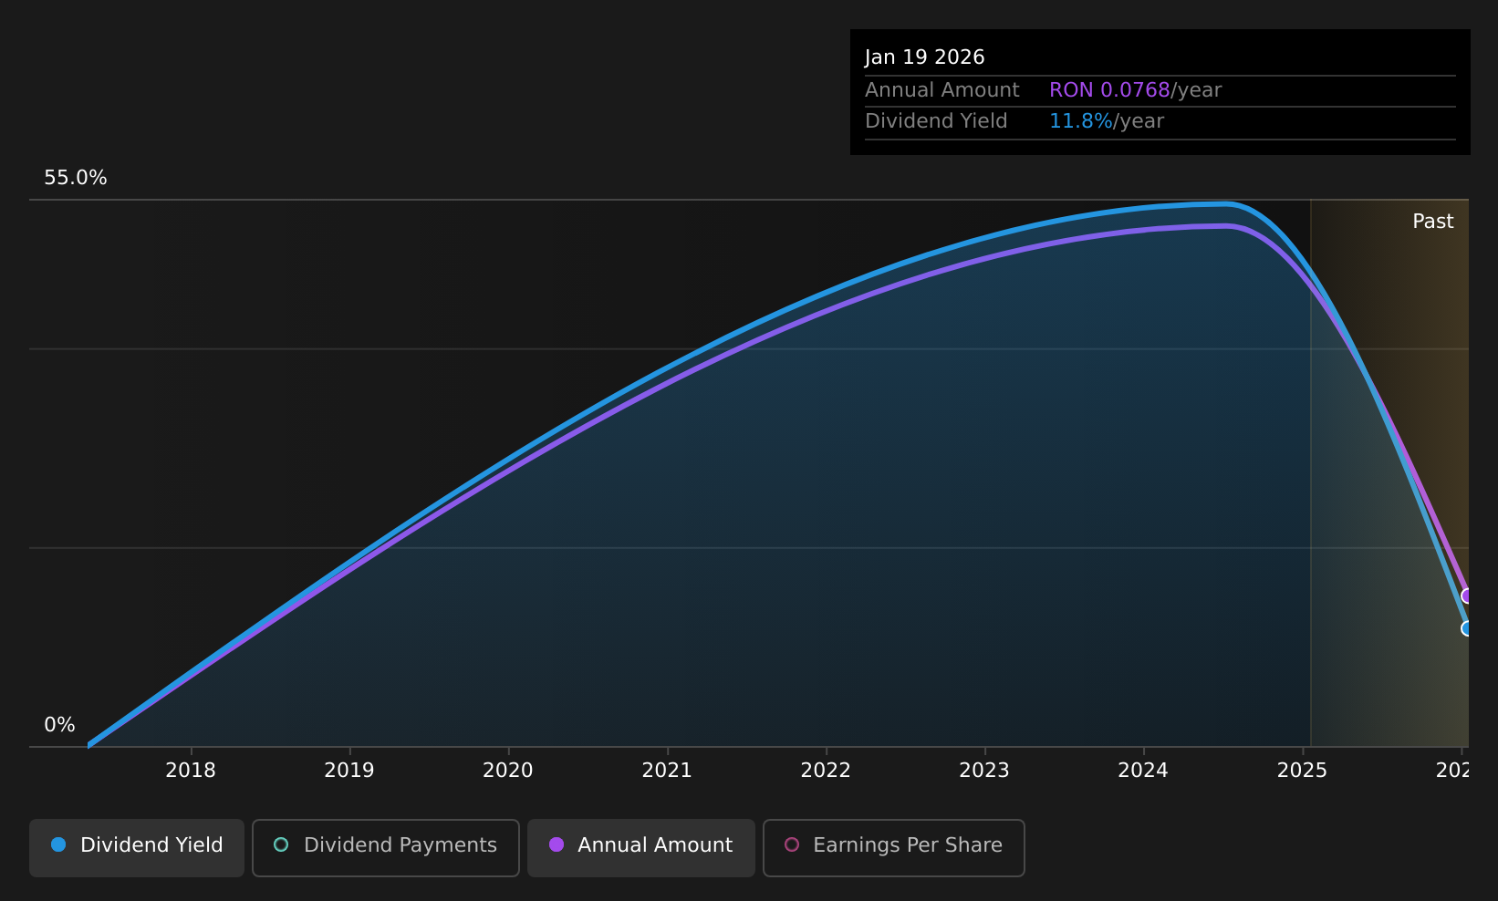Select the purple Annual Amount endpoint marker
The height and width of the screenshot is (901, 1498).
pyautogui.click(x=1467, y=595)
